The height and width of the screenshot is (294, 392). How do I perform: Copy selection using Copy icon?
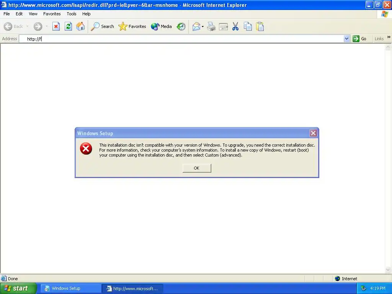click(248, 26)
